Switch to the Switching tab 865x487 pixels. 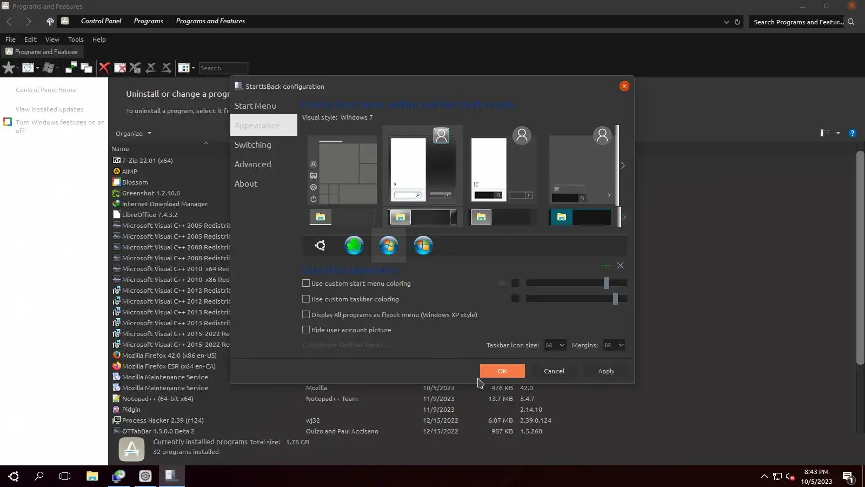coord(264,145)
